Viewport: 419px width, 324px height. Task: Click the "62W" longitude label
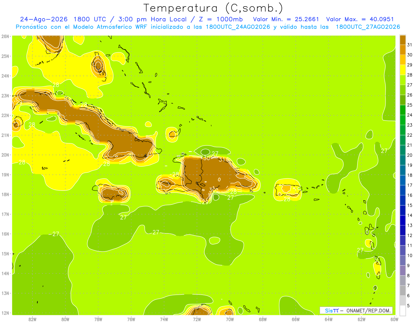[361, 319]
